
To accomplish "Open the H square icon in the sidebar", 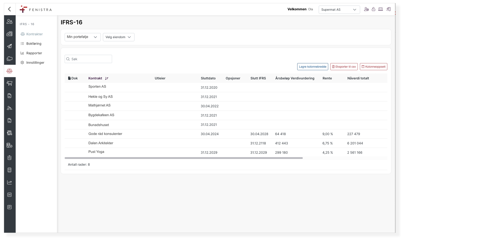I will click(x=10, y=195).
